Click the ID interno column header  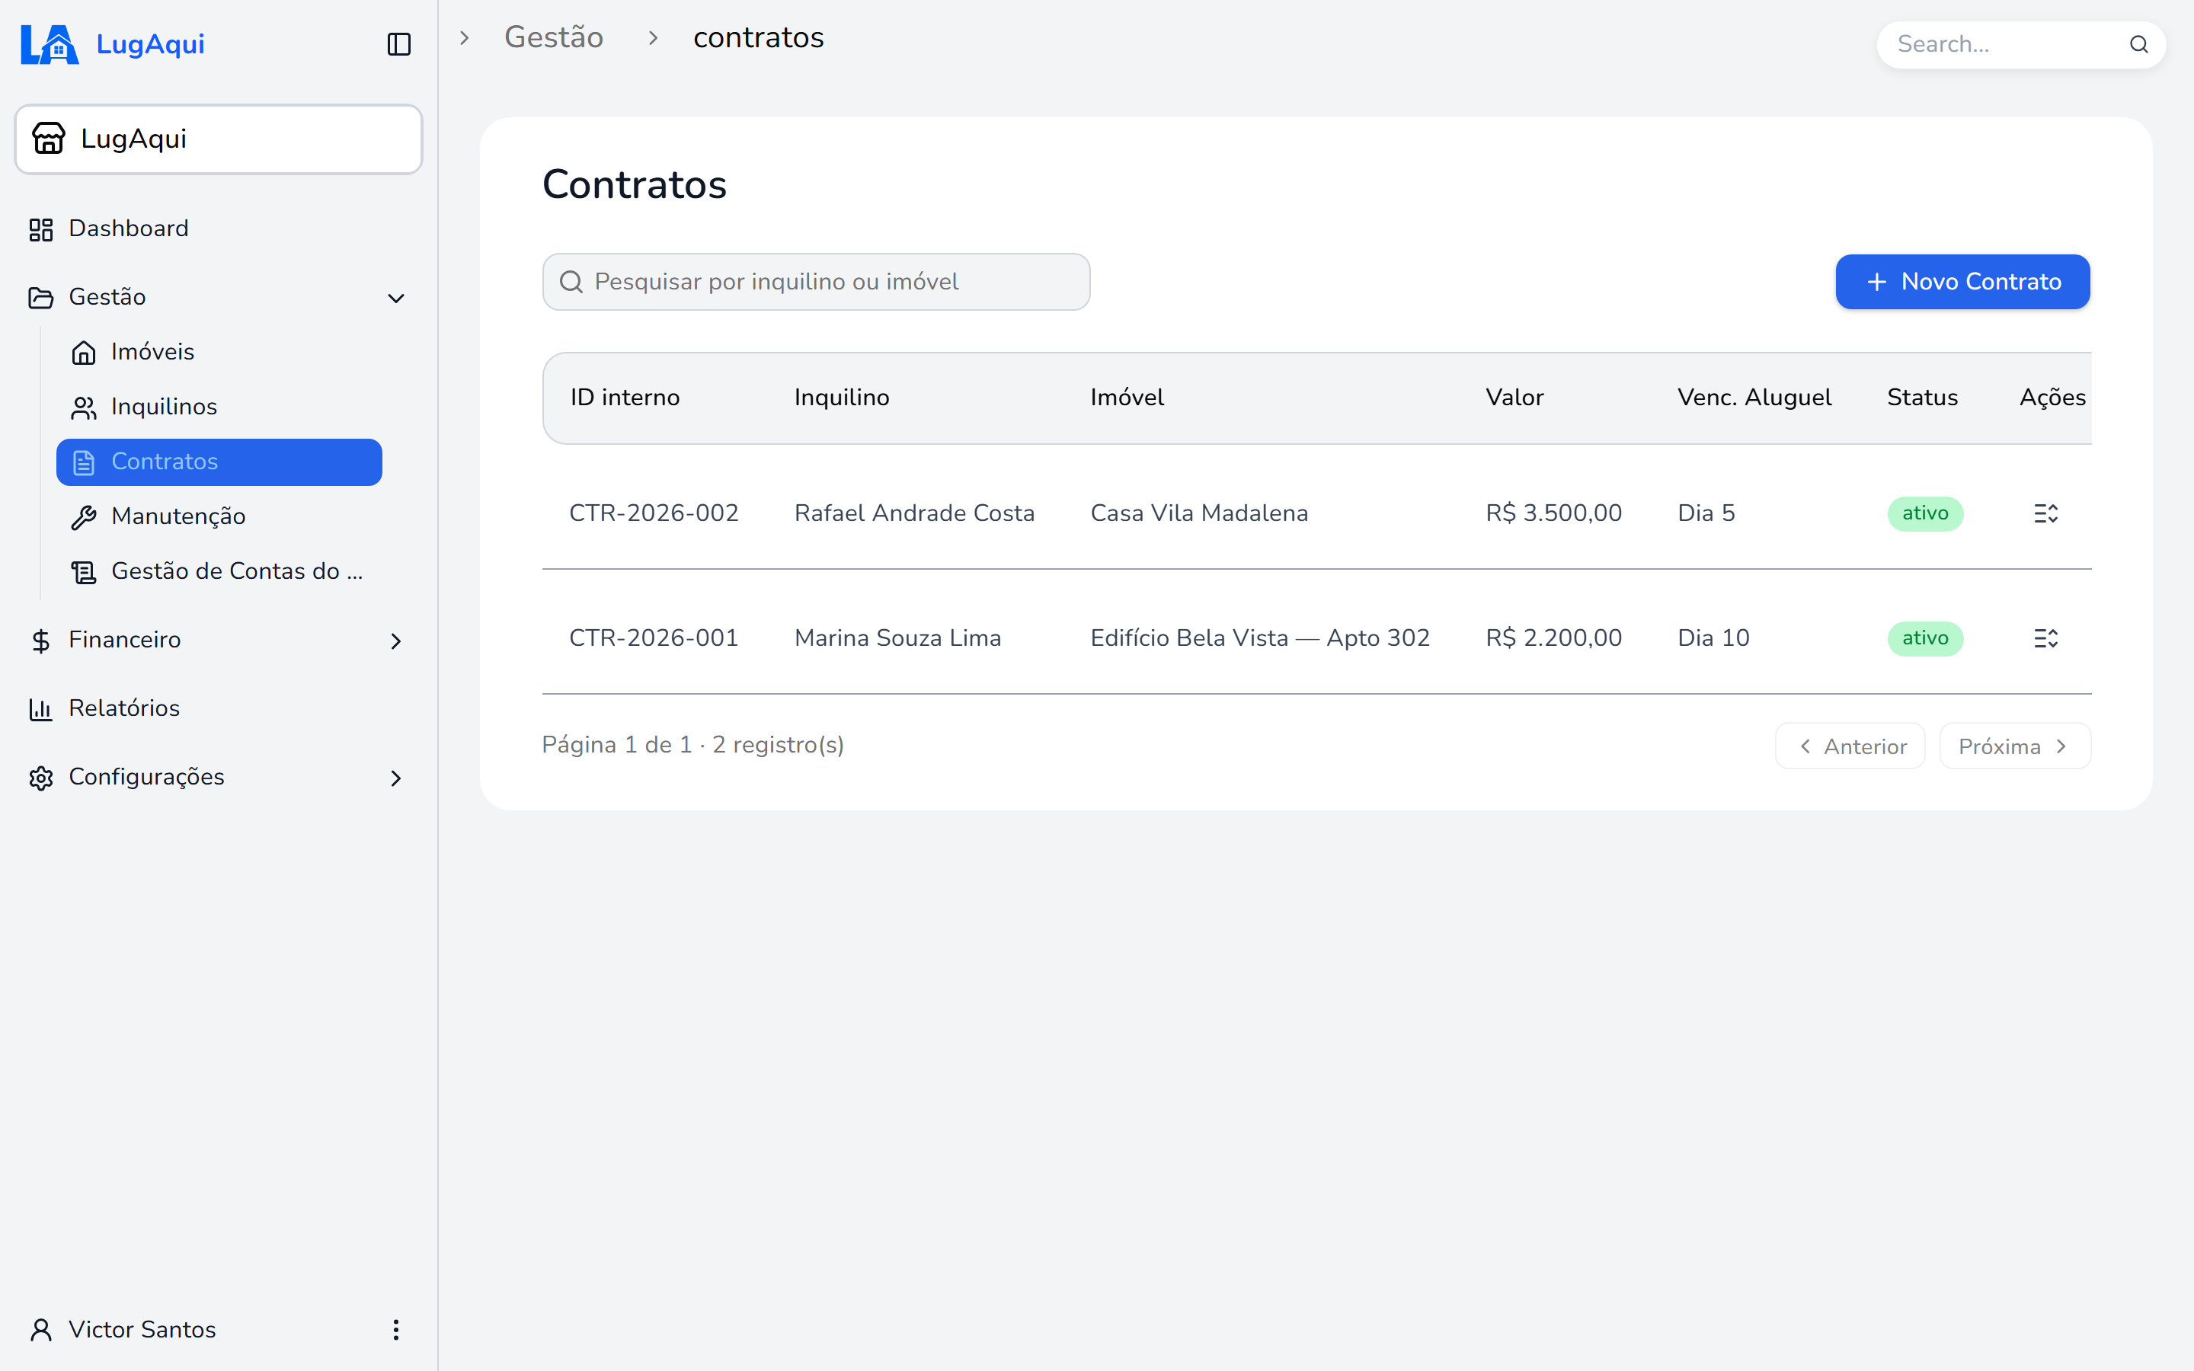[625, 398]
